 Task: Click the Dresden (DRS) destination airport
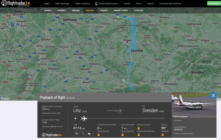tap(153, 111)
